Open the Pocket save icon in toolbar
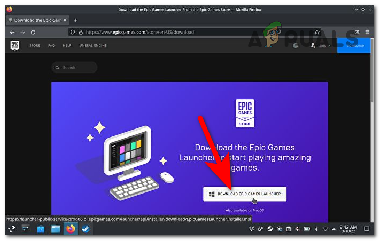The width and height of the screenshot is (380, 241). pos(356,32)
